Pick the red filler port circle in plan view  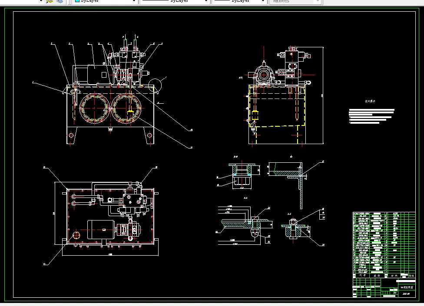point(76,235)
